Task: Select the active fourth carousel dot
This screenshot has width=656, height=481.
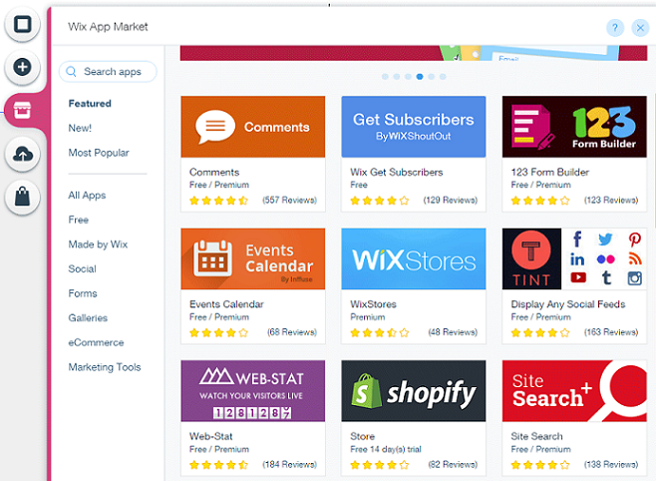Action: click(420, 77)
